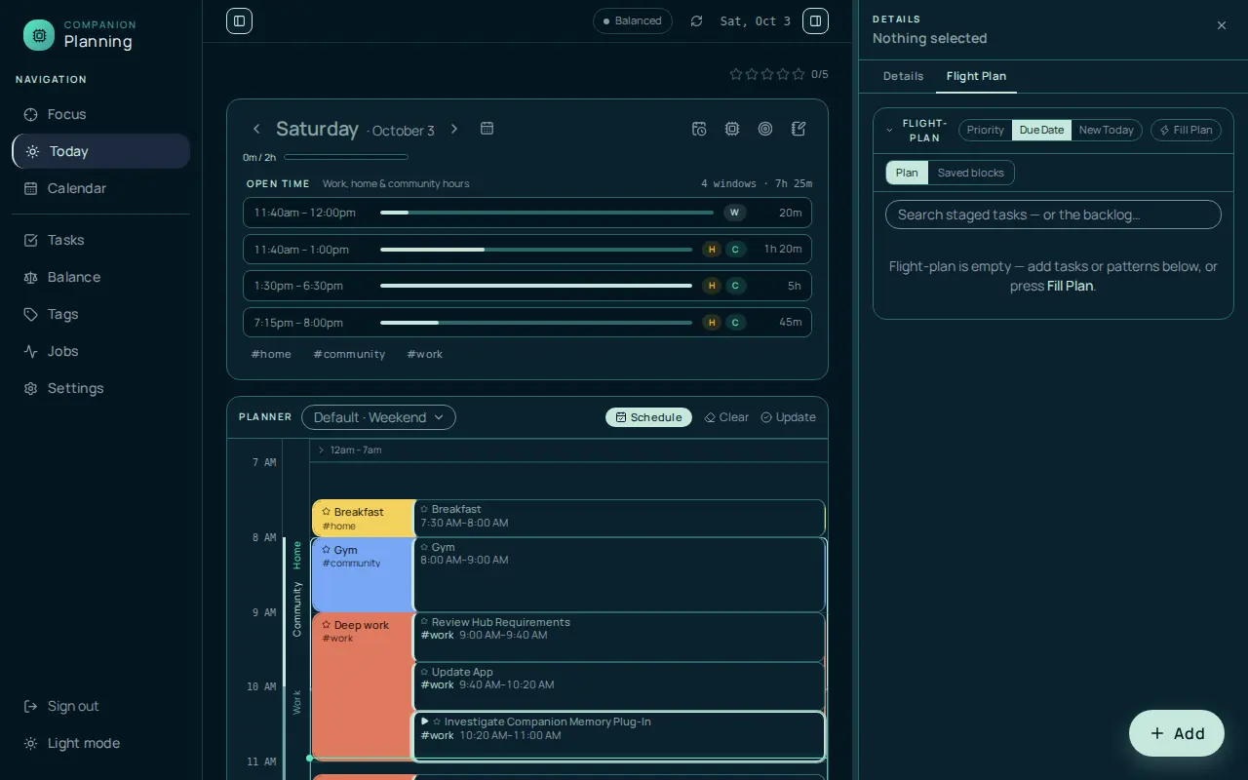Open the Balanced mode selector

[633, 20]
